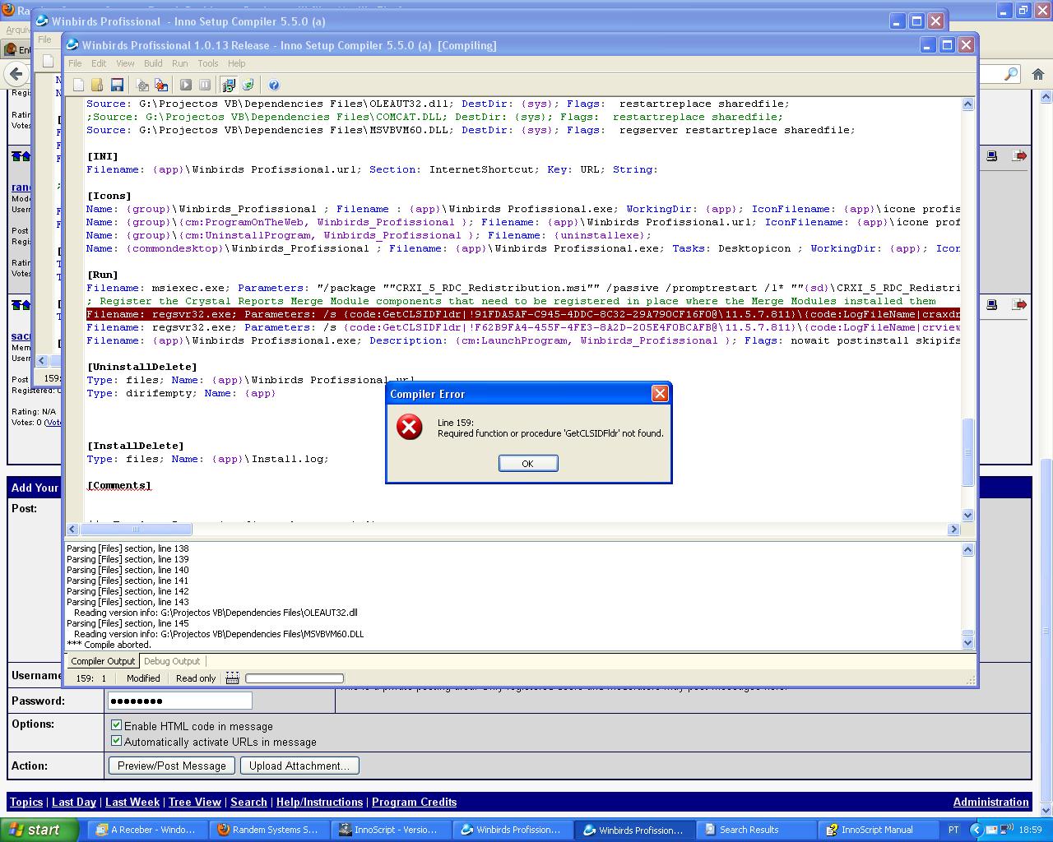Screen dimensions: 1053x842
Task: Open the Help/Instructions link
Action: [319, 802]
